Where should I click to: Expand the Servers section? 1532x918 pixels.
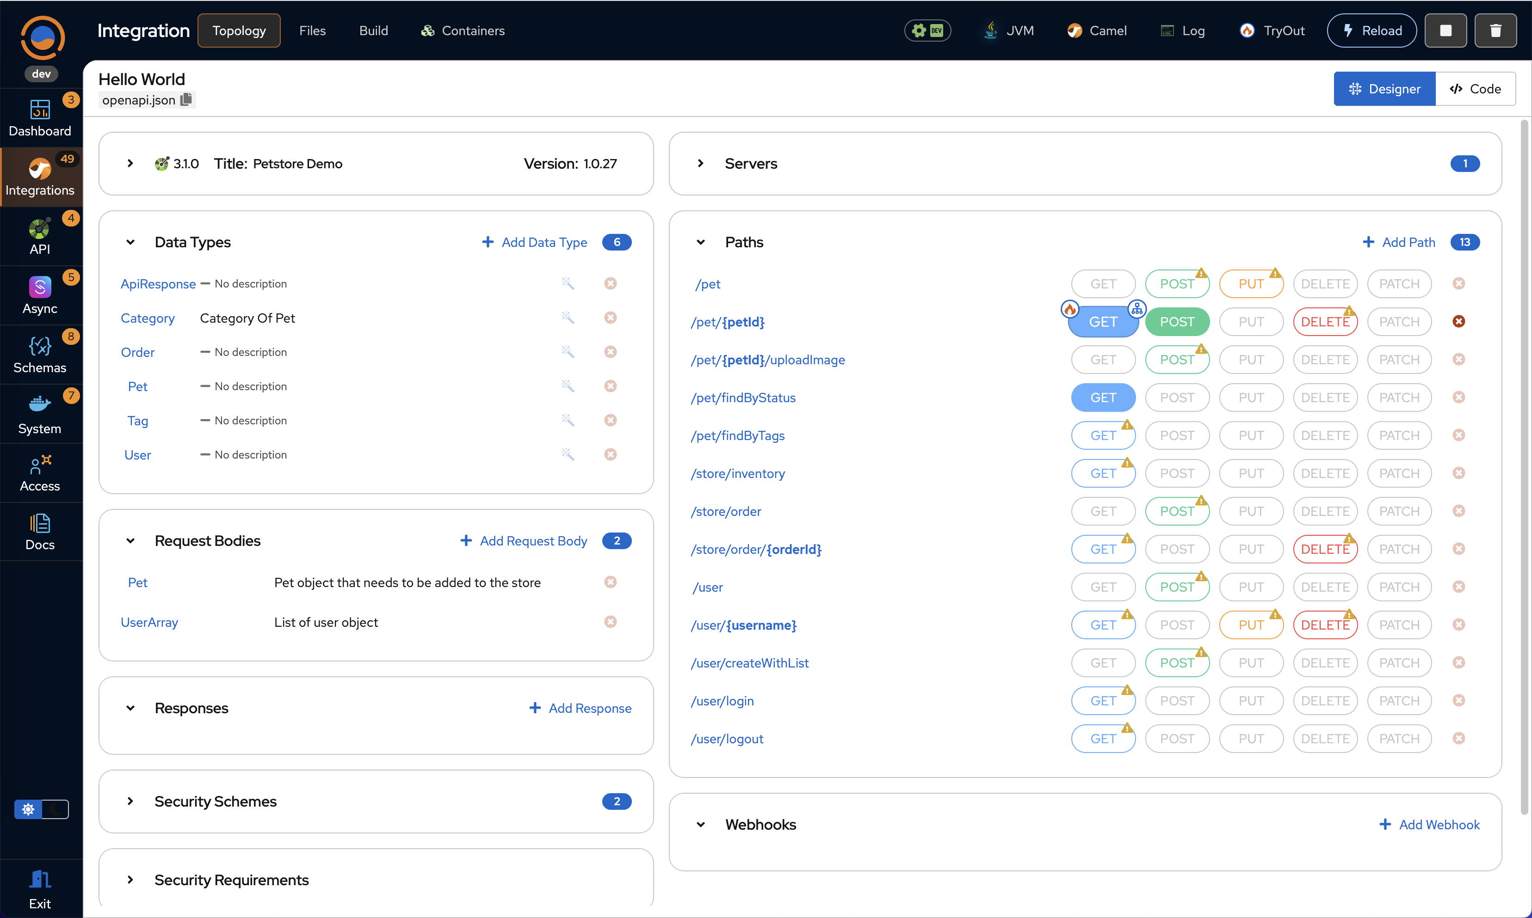[701, 163]
